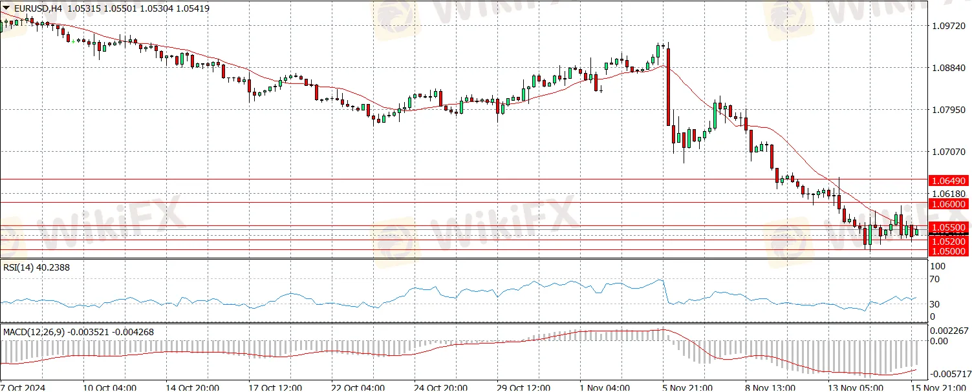Screen dimensions: 972x392
Task: Select the red 1.06000 price level label
Action: tap(949, 203)
